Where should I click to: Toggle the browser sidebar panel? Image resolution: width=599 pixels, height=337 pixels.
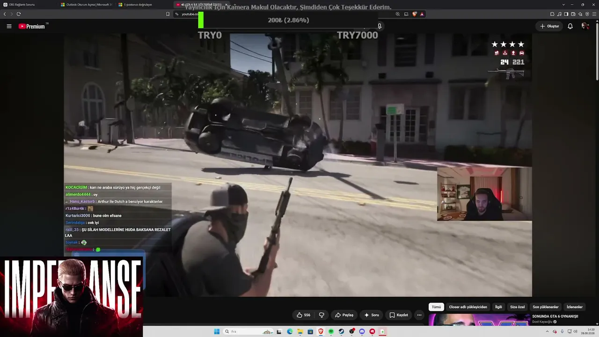pyautogui.click(x=566, y=14)
